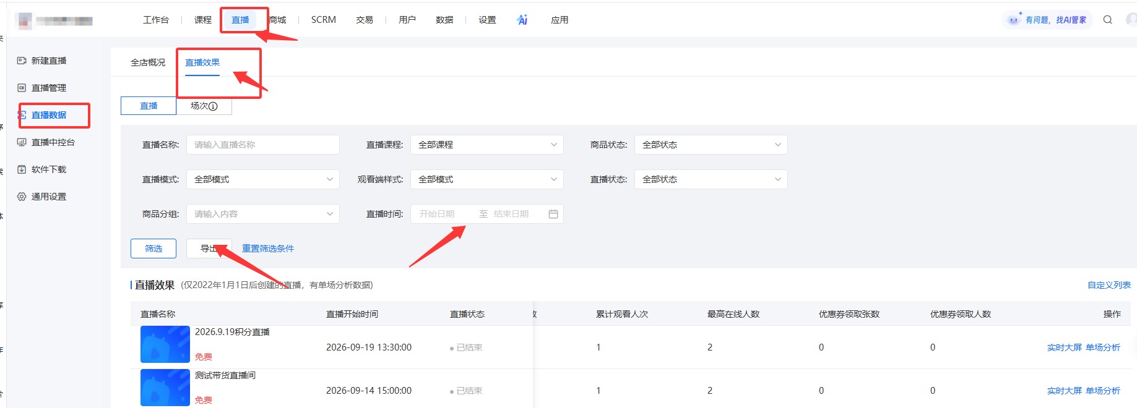The width and height of the screenshot is (1137, 408).
Task: Click the 通用设置 gear icon
Action: coord(22,197)
